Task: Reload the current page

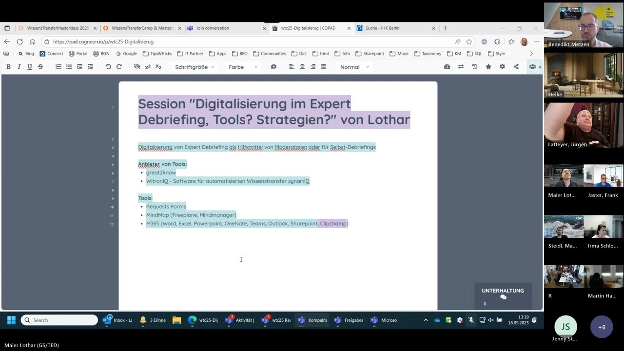Action: pos(19,42)
